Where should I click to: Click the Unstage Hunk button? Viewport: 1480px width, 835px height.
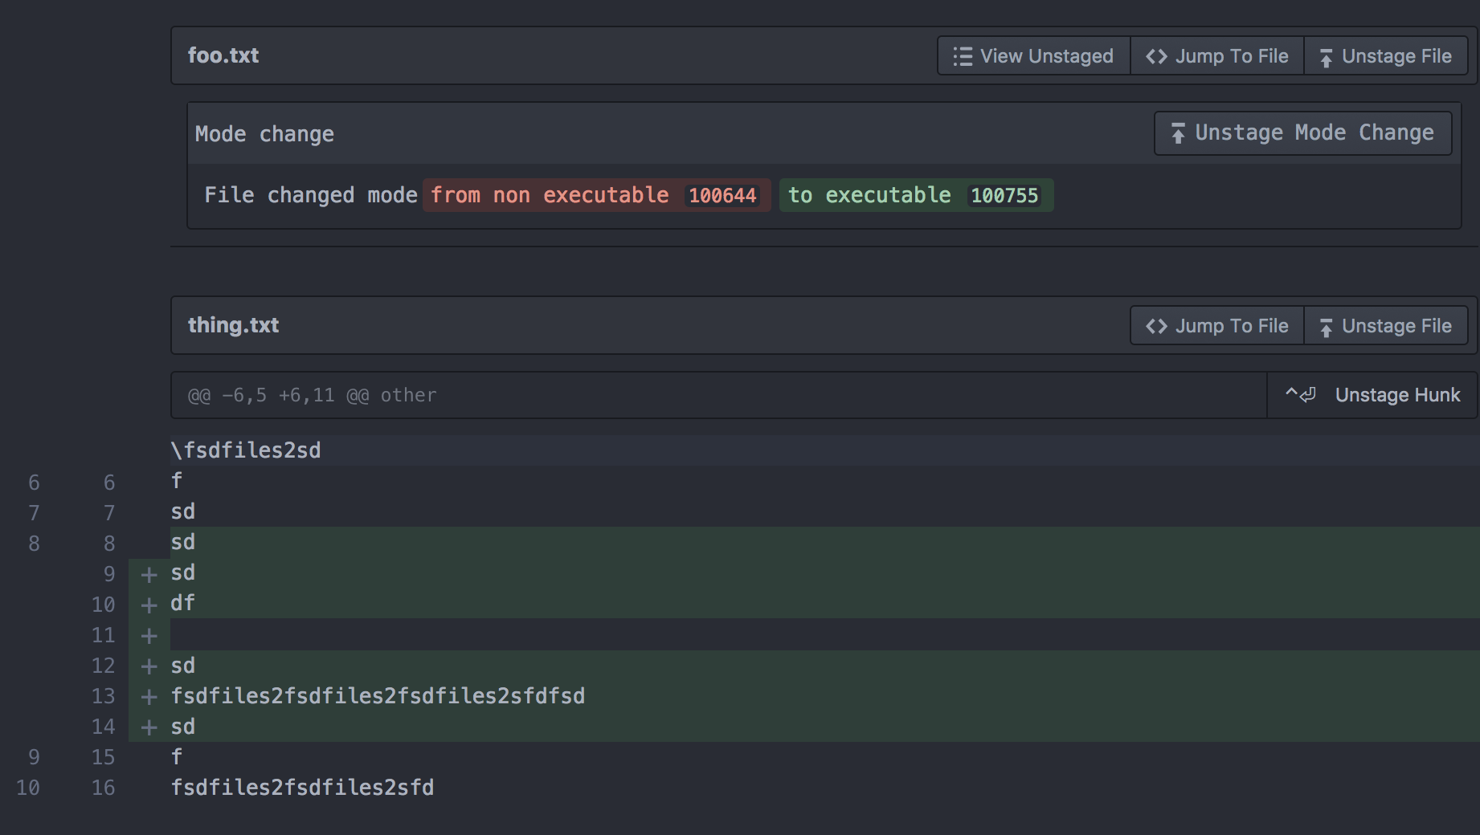click(1398, 394)
